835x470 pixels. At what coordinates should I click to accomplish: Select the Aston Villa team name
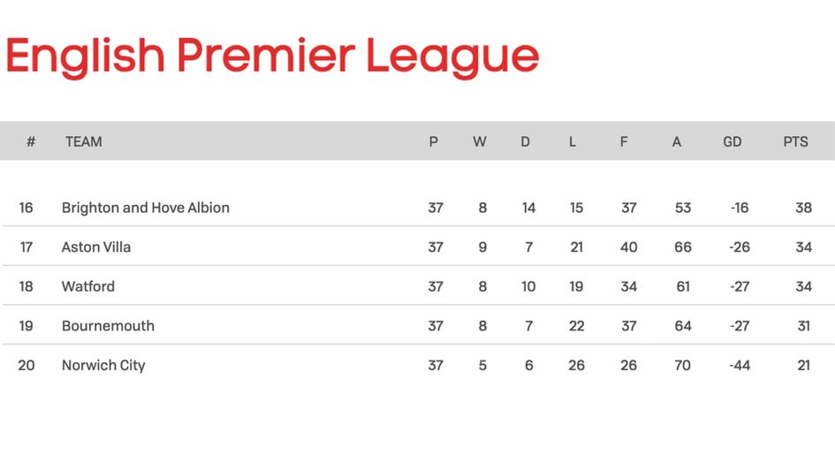click(96, 247)
